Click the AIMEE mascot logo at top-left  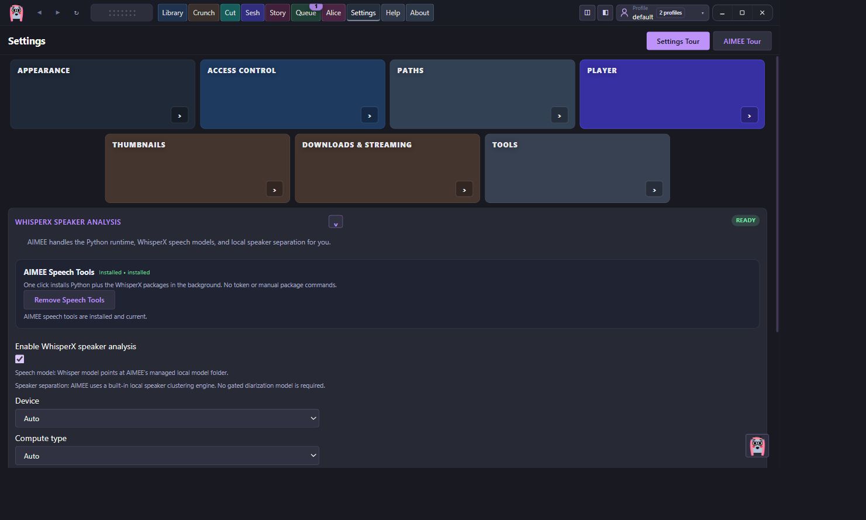tap(16, 12)
